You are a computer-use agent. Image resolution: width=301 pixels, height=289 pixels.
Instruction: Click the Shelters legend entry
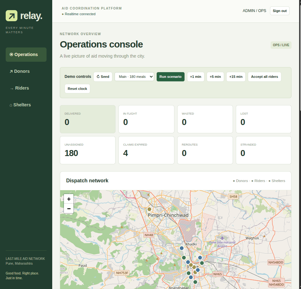click(x=277, y=181)
